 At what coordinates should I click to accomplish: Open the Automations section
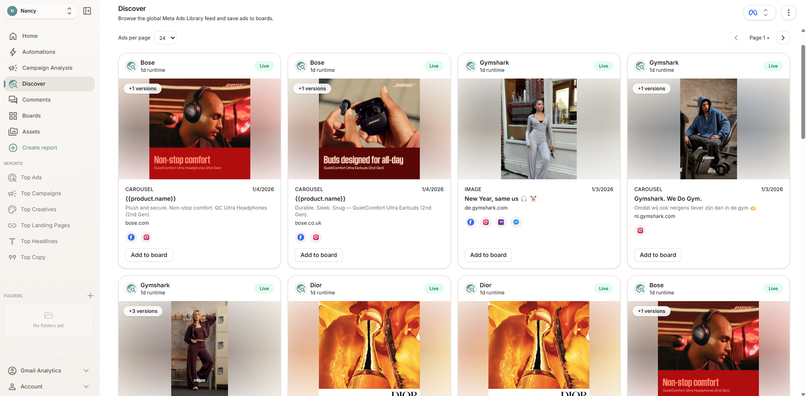[39, 52]
